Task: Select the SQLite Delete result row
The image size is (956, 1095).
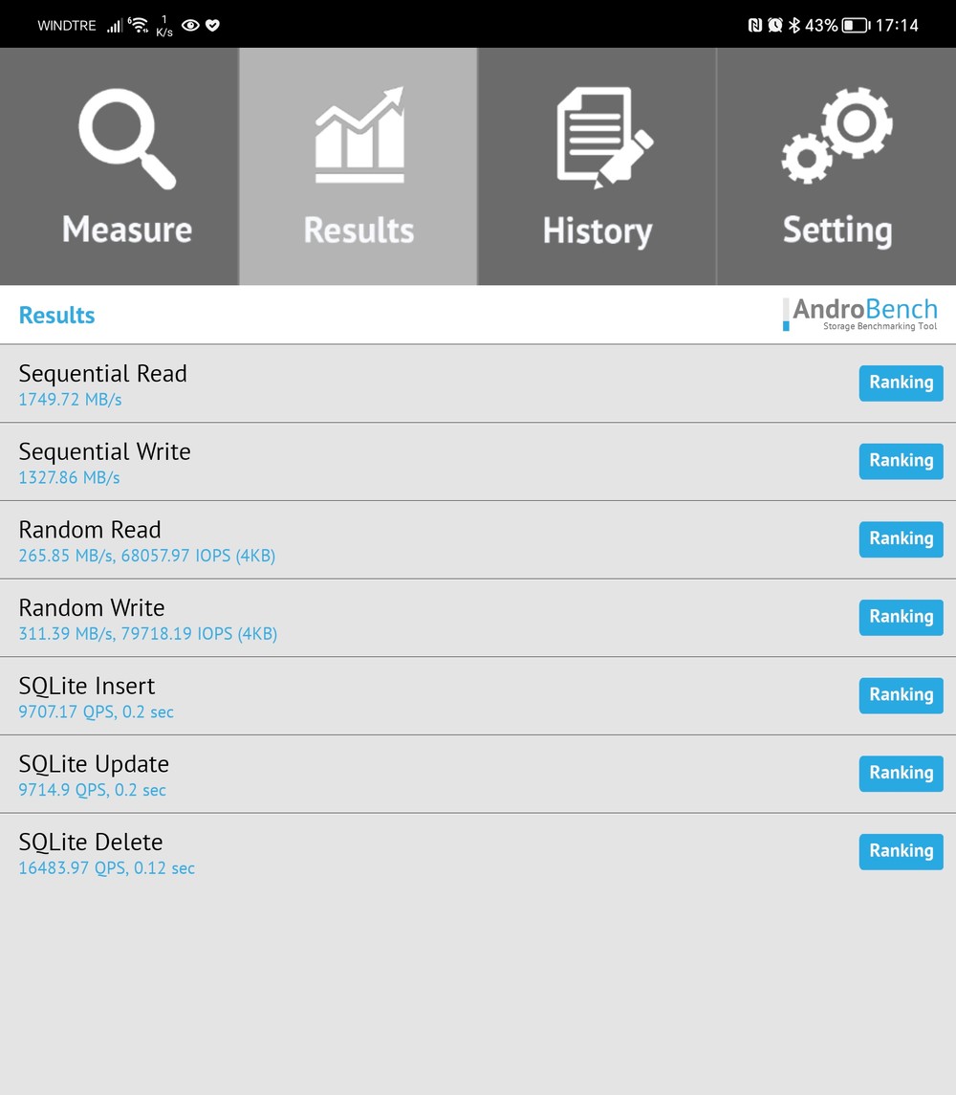Action: (x=382, y=852)
